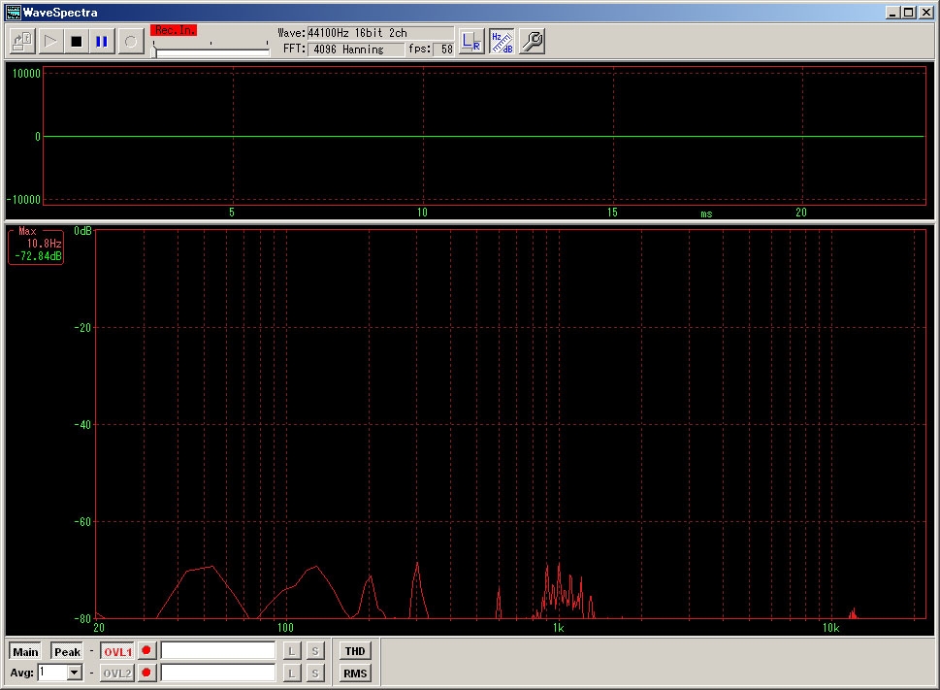The height and width of the screenshot is (690, 940).
Task: Click the red record dot beside OVL1
Action: [x=146, y=651]
